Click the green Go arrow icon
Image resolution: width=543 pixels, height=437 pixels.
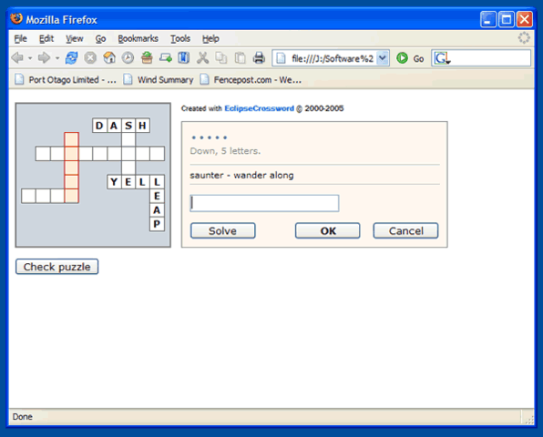coord(402,57)
